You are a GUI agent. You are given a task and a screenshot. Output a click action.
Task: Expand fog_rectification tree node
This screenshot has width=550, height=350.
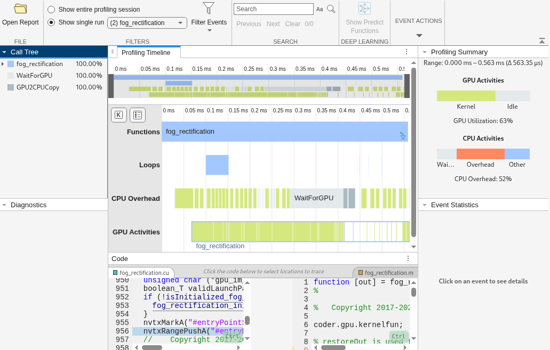[x=3, y=64]
